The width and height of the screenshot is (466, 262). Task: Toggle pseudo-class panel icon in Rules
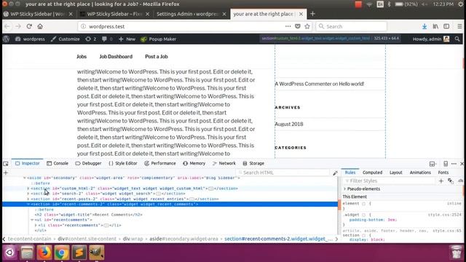click(x=451, y=181)
